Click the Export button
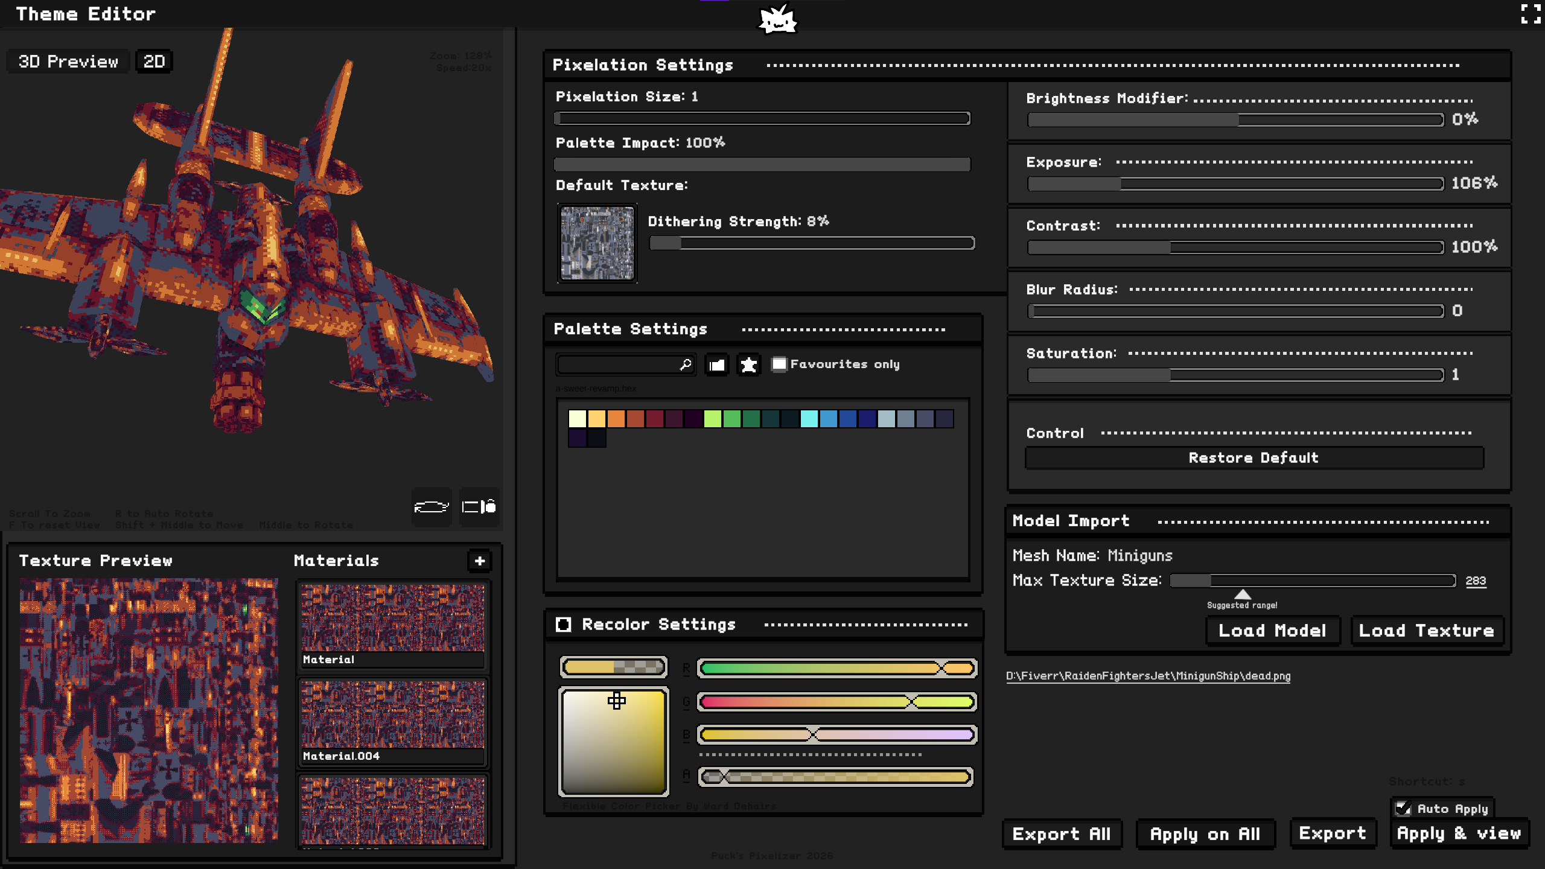The height and width of the screenshot is (869, 1545). [x=1333, y=833]
